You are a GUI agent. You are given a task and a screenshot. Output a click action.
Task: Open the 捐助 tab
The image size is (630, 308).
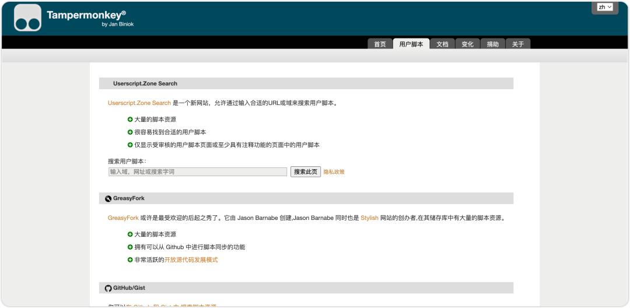(x=492, y=44)
